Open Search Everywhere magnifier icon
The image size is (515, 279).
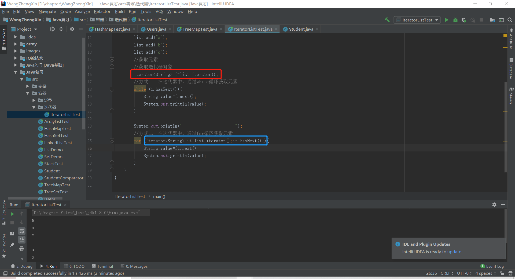(510, 20)
